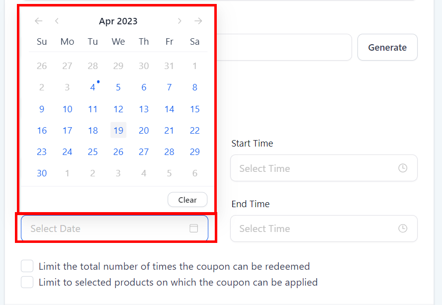
Task: Choose April 30 in the calendar
Action: [42, 173]
